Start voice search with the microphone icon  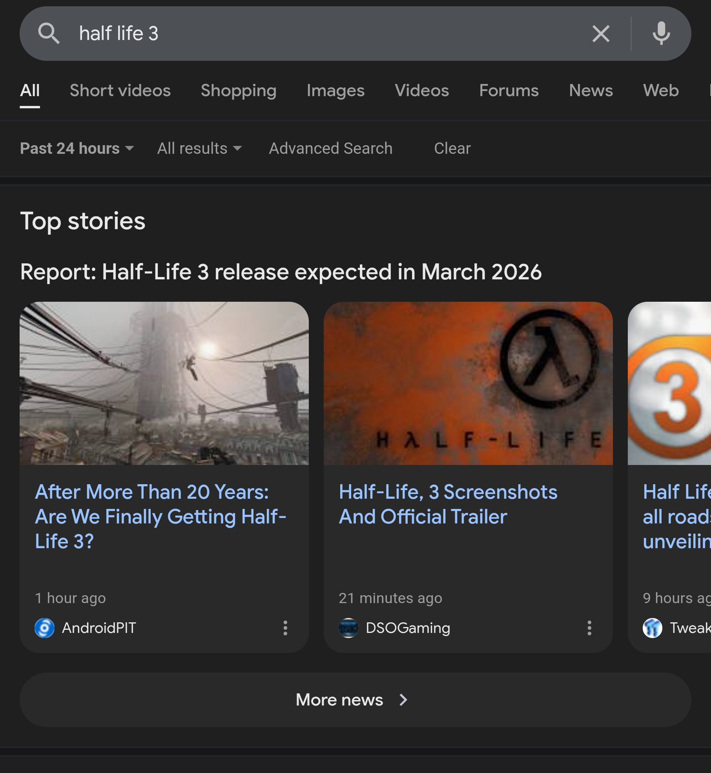coord(661,33)
